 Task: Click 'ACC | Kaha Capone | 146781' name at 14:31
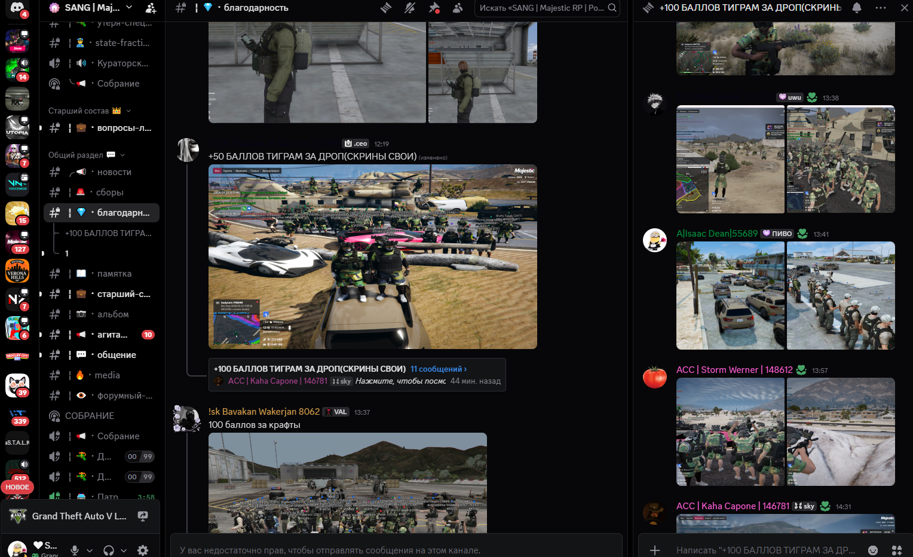point(733,506)
